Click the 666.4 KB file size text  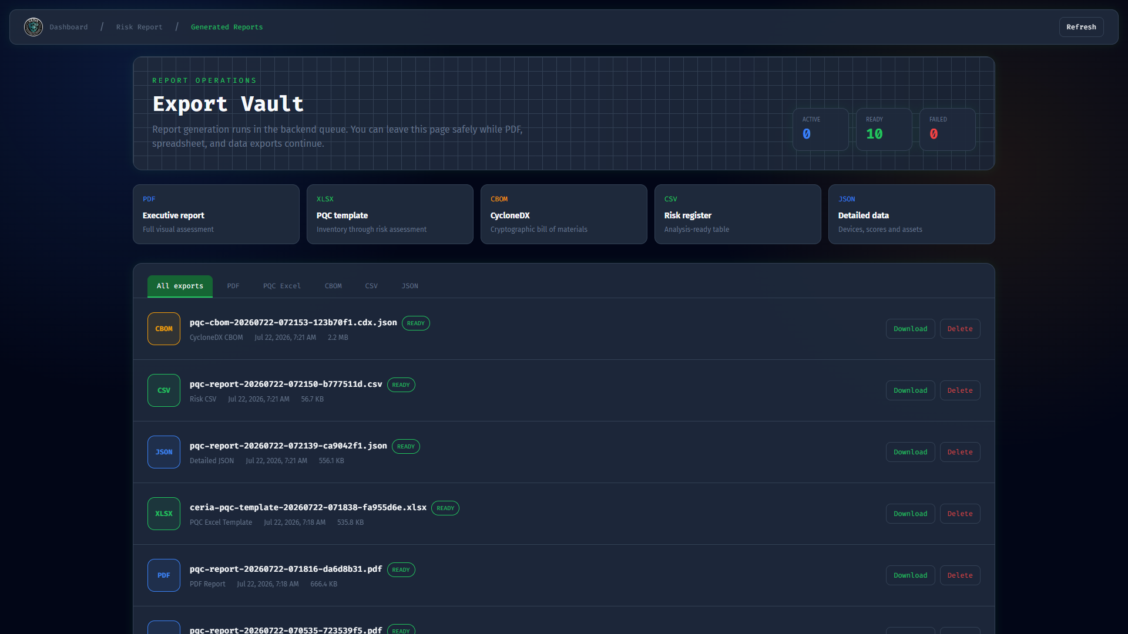pyautogui.click(x=324, y=584)
